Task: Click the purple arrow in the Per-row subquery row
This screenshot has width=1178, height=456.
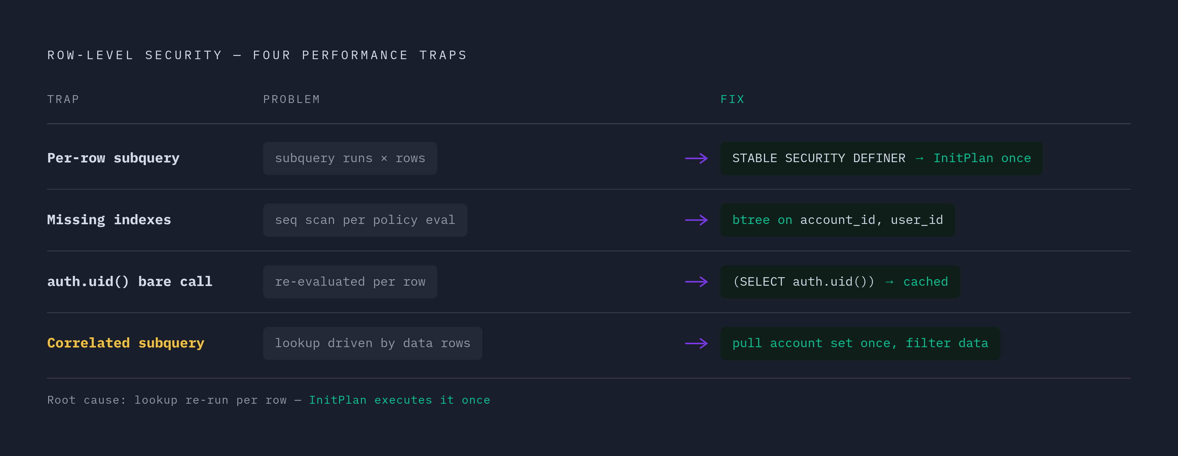Action: [x=696, y=159]
